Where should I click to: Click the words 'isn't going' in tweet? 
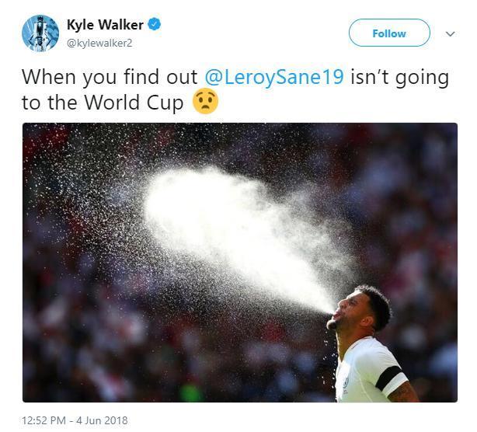click(x=400, y=77)
